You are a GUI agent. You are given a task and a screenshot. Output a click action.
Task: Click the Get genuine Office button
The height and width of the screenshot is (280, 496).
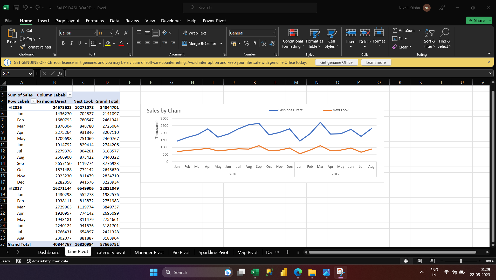tap(336, 62)
